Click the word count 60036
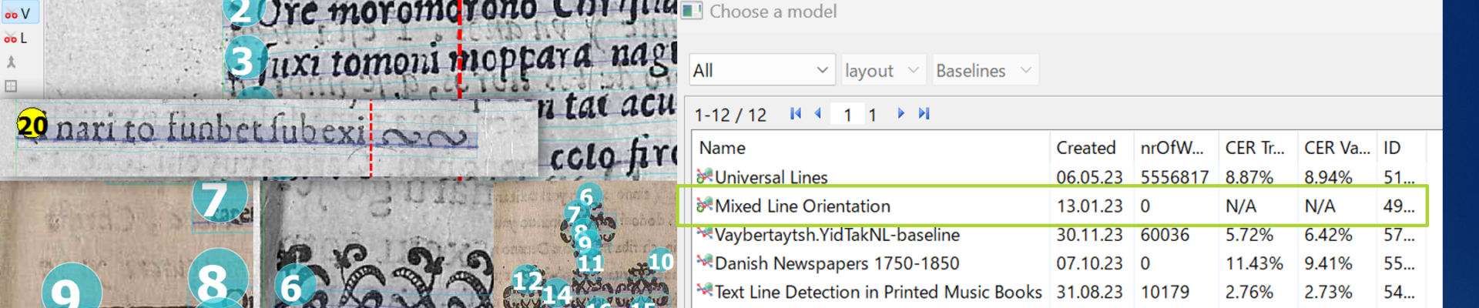The height and width of the screenshot is (308, 1479). [1165, 235]
